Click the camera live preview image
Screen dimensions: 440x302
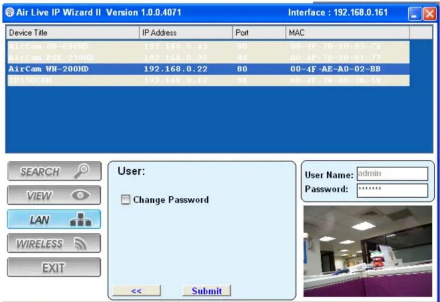pos(368,251)
